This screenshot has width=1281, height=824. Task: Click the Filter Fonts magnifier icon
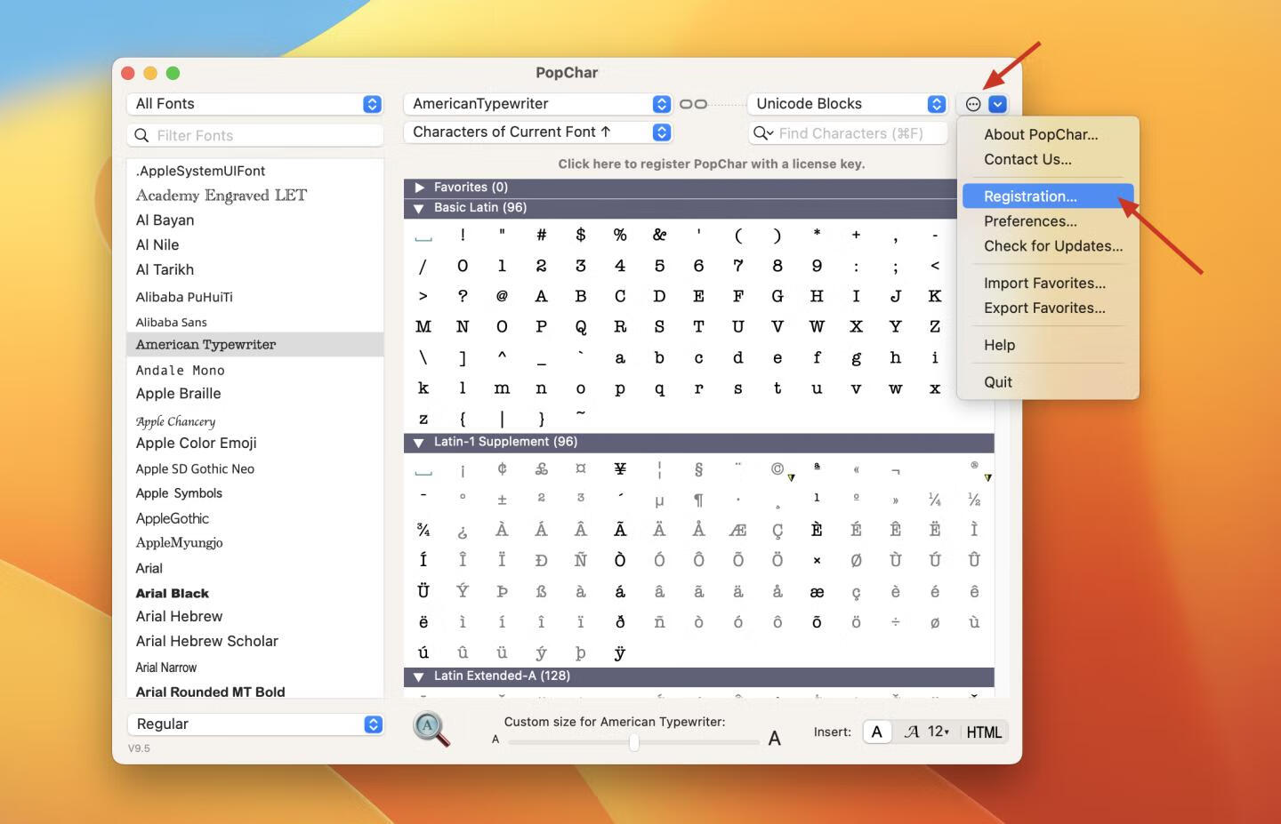pyautogui.click(x=141, y=135)
